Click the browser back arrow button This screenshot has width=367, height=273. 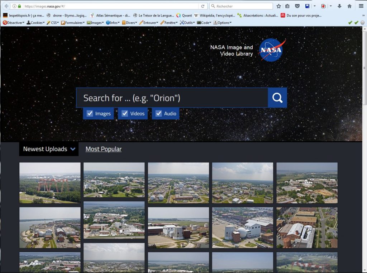point(6,6)
